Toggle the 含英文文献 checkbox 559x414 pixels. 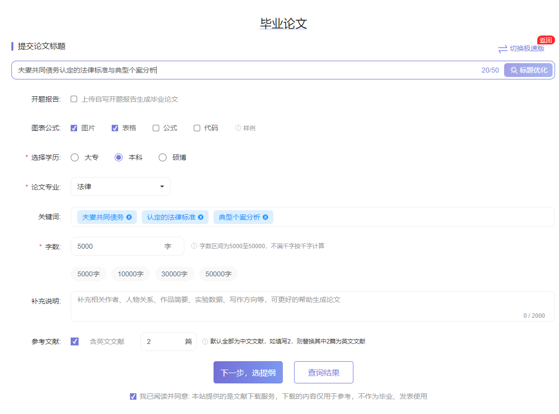[x=75, y=341]
